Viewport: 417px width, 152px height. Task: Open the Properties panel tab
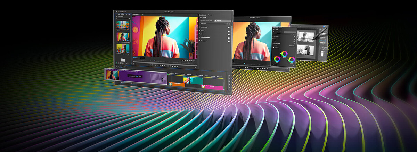[x=210, y=15]
